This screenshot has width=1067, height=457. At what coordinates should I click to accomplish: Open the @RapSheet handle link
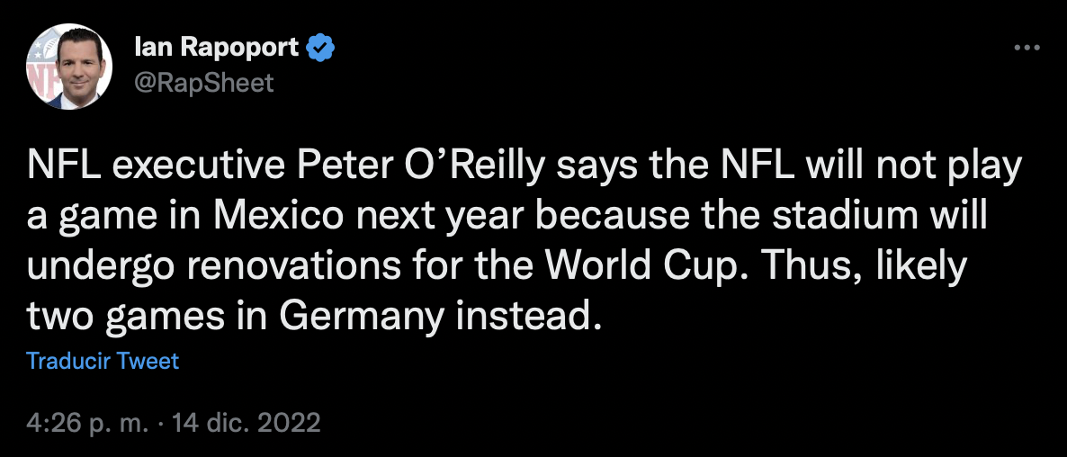pyautogui.click(x=203, y=83)
